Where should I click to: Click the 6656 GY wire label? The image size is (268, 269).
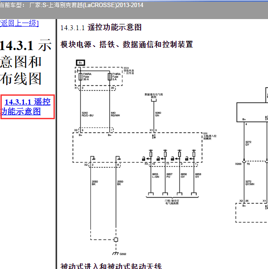pyautogui.click(x=184, y=175)
